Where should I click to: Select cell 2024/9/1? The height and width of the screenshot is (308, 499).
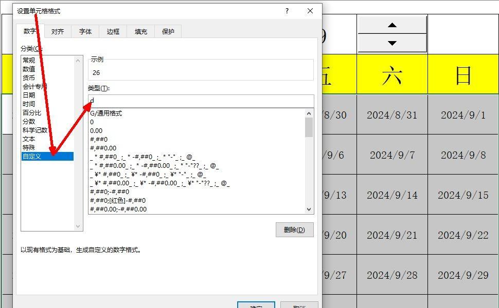click(x=464, y=114)
